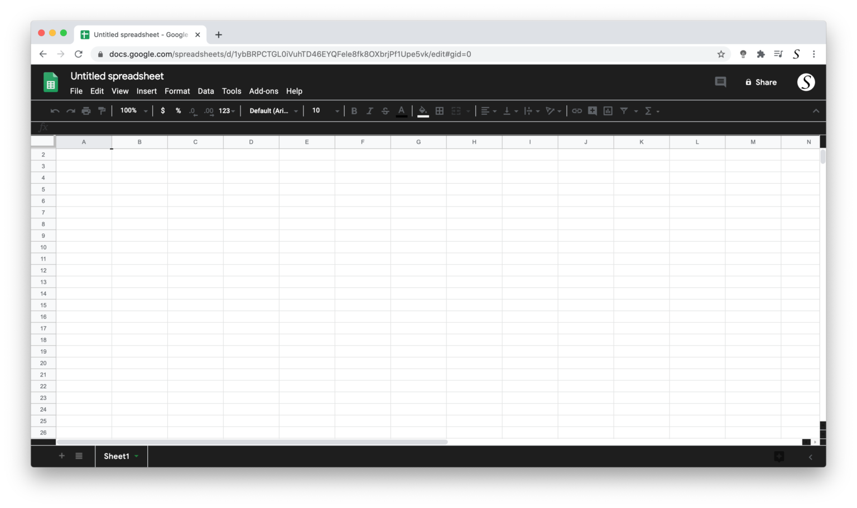Expand the Sheet1 tab menu
This screenshot has height=508, width=857.
pyautogui.click(x=137, y=456)
